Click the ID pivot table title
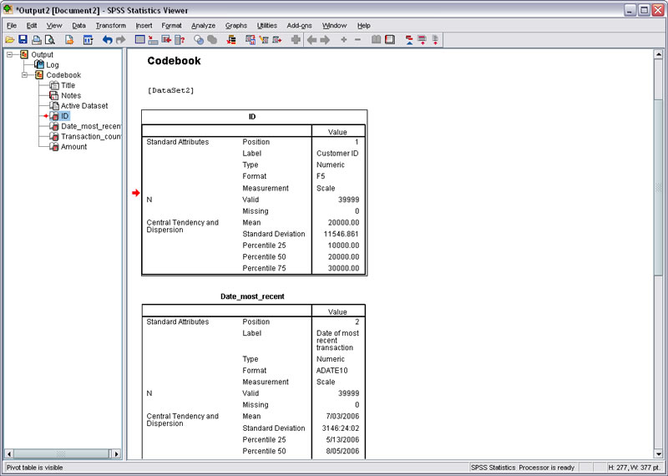The height and width of the screenshot is (476, 668). tap(252, 117)
